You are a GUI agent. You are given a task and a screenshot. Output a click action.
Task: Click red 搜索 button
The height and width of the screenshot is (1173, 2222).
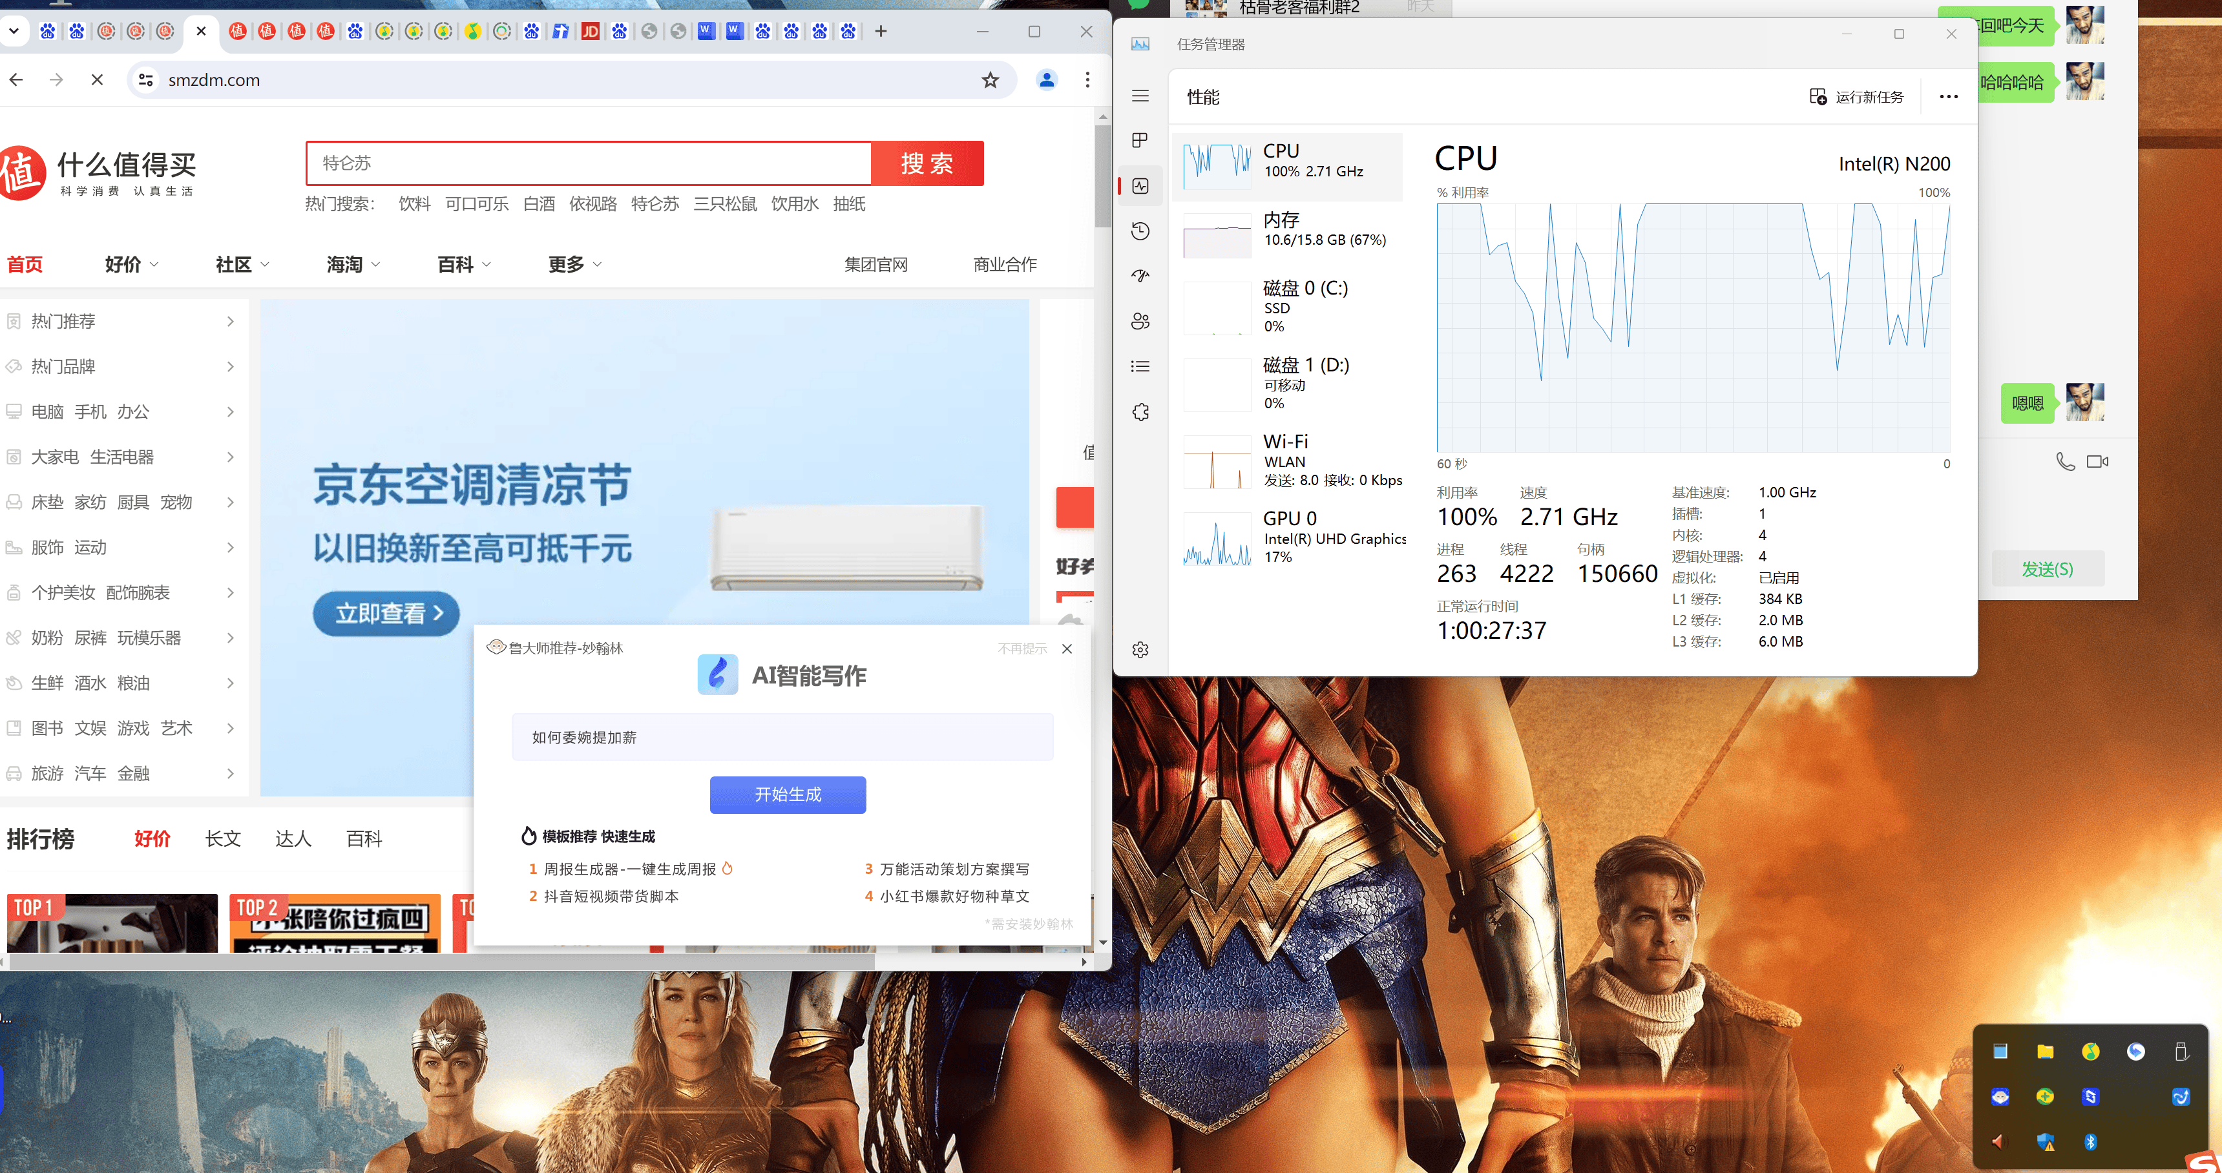point(927,163)
